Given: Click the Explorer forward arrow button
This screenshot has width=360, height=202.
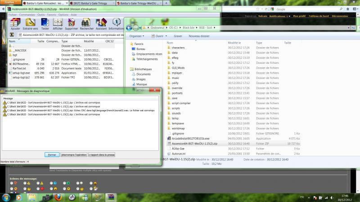Looking at the screenshot, I should (135, 28).
